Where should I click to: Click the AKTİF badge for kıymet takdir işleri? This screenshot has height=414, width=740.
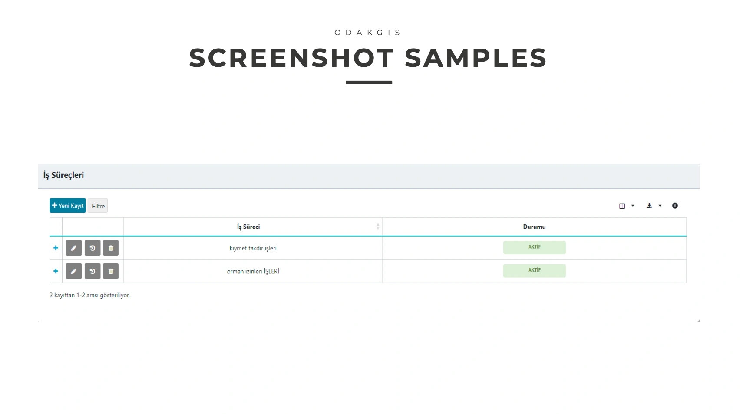[534, 247]
